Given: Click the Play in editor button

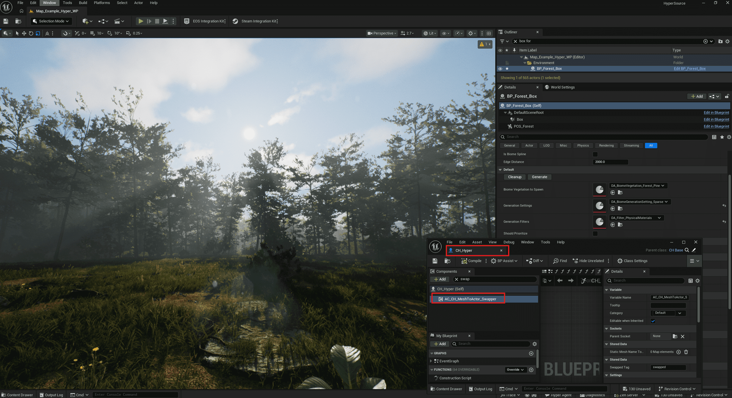Looking at the screenshot, I should pyautogui.click(x=141, y=21).
